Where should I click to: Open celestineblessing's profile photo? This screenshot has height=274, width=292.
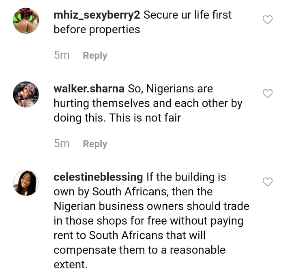click(26, 183)
